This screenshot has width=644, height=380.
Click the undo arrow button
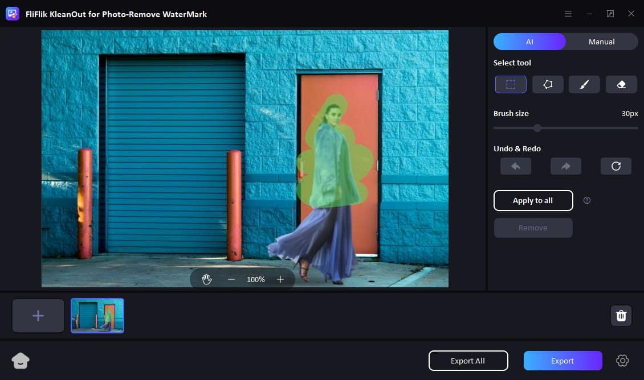tap(515, 166)
